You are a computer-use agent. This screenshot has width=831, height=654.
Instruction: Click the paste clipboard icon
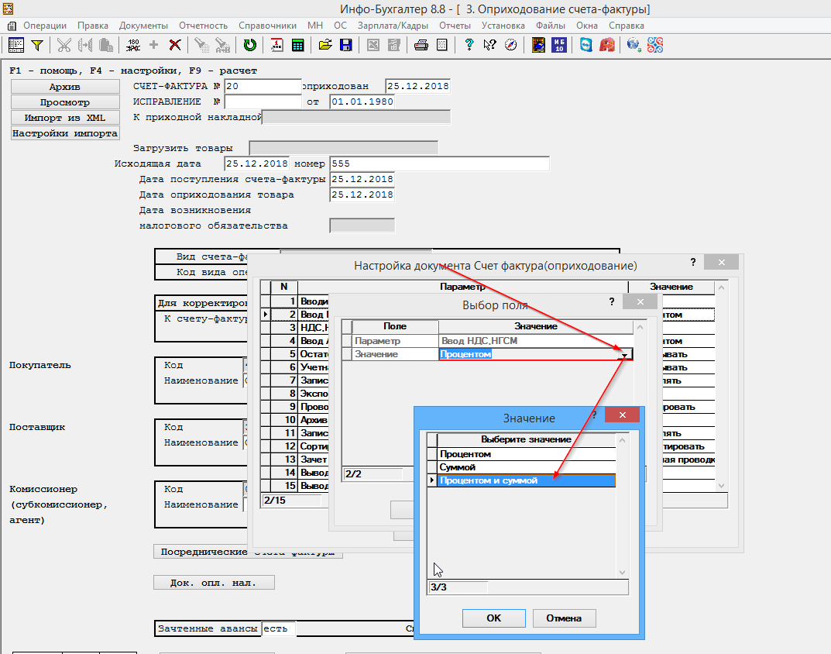tap(106, 45)
